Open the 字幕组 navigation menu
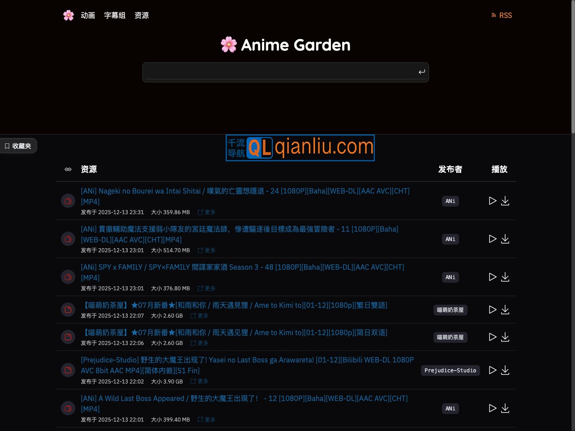 point(115,15)
